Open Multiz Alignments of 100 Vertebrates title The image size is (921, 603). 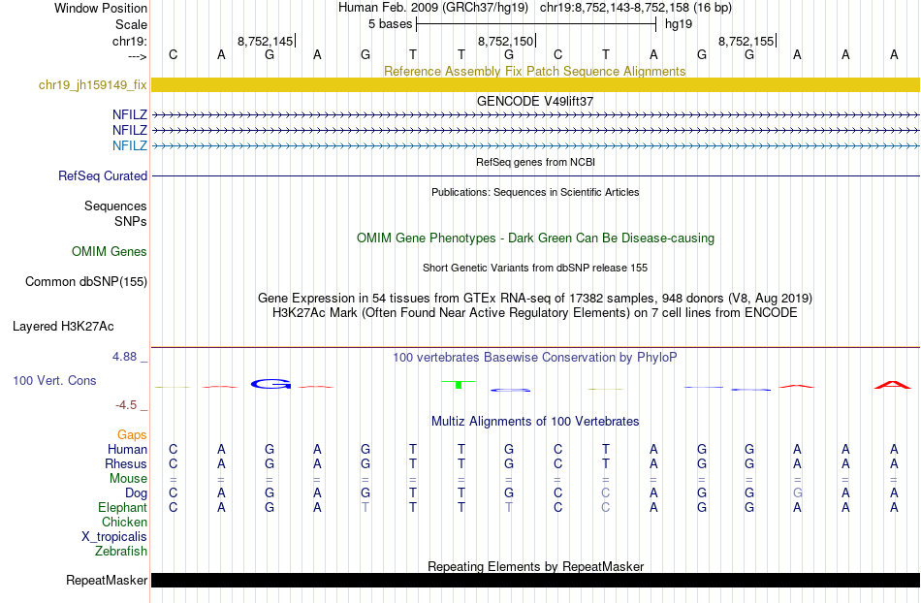535,421
